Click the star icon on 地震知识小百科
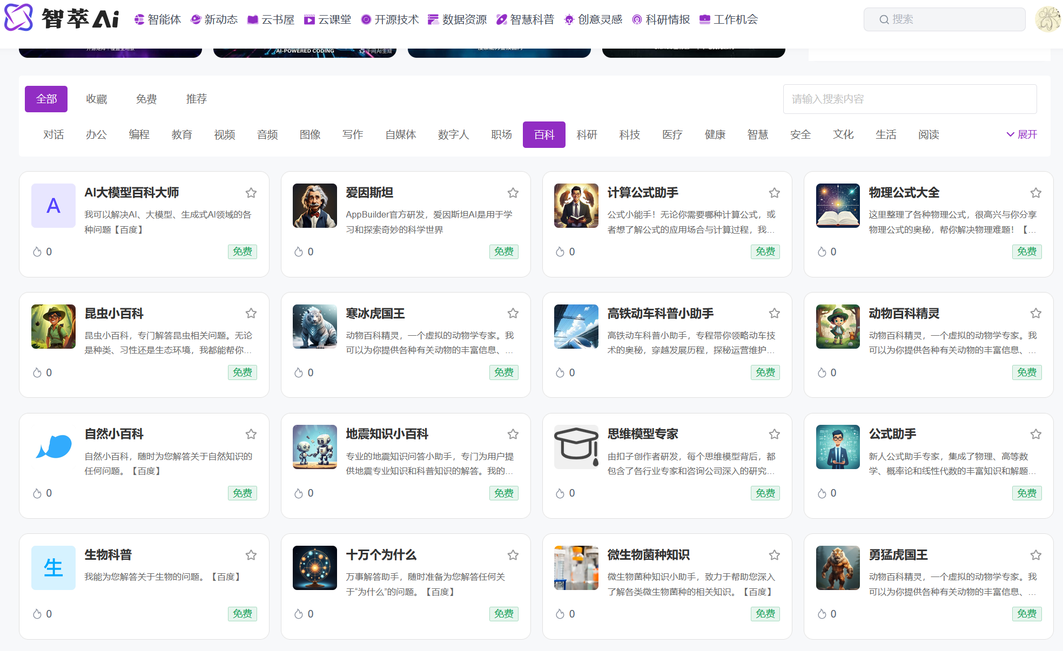 point(513,434)
